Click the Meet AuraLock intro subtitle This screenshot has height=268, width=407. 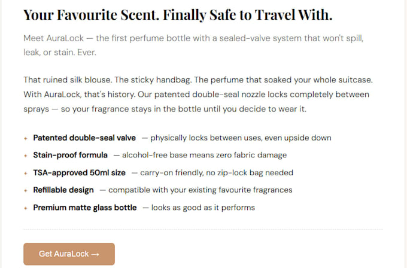click(193, 45)
